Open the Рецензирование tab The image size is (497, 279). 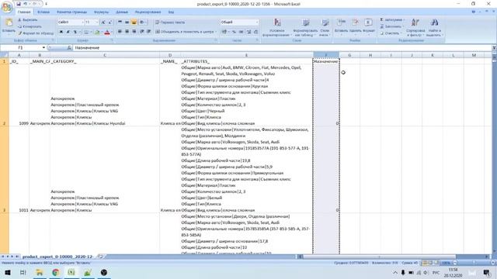pos(148,12)
